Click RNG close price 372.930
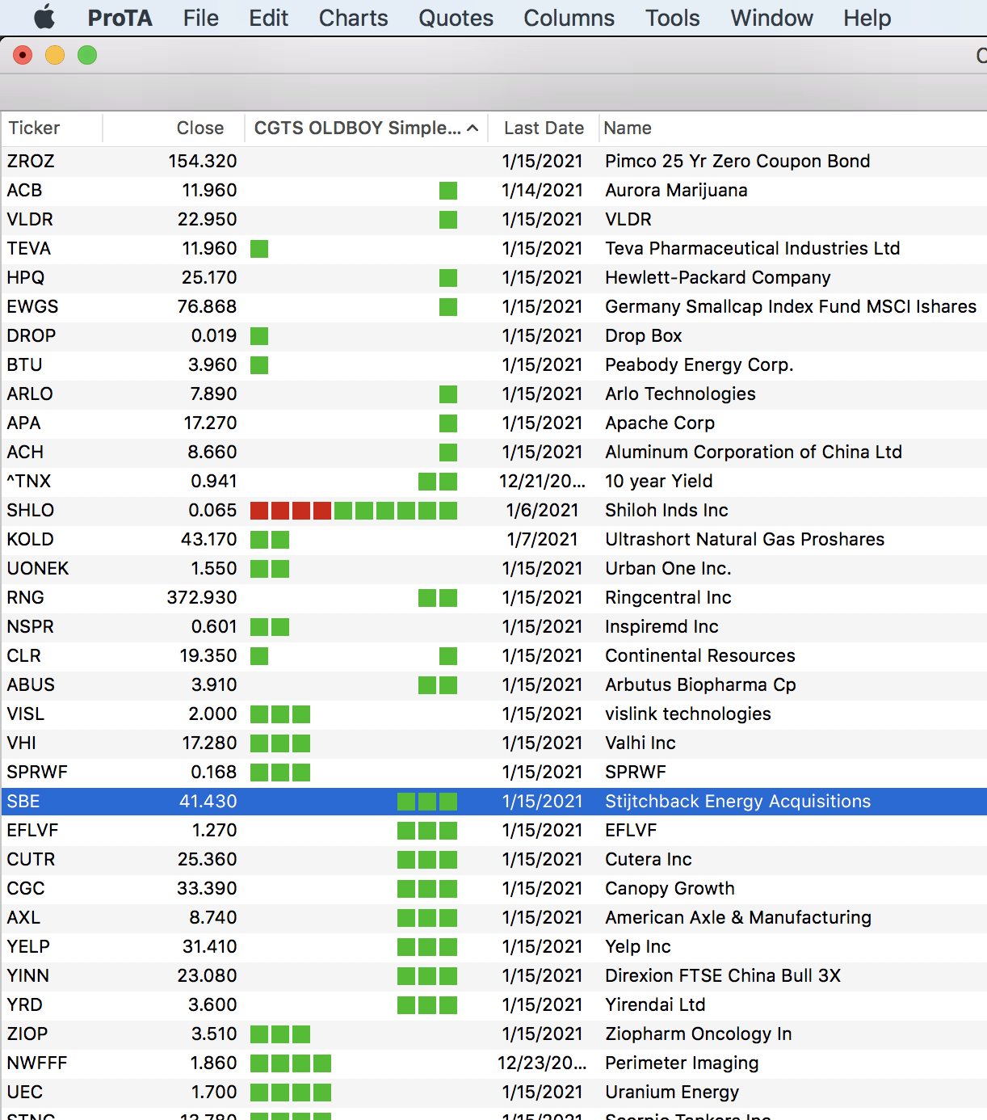Image resolution: width=987 pixels, height=1120 pixels. pyautogui.click(x=202, y=597)
